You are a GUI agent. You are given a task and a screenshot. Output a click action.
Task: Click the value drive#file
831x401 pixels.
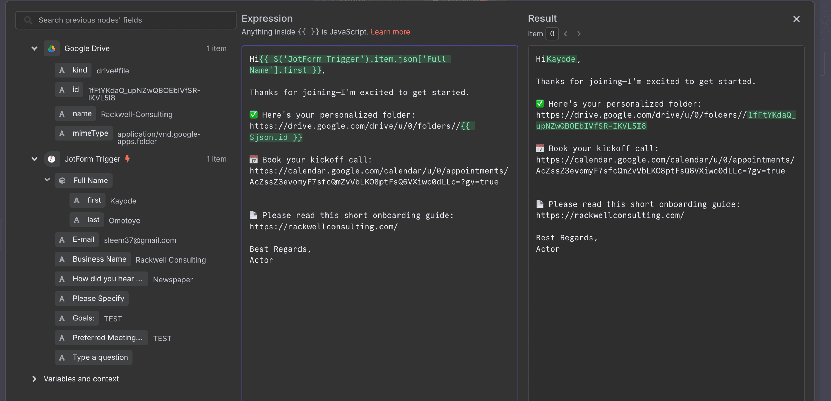point(113,71)
